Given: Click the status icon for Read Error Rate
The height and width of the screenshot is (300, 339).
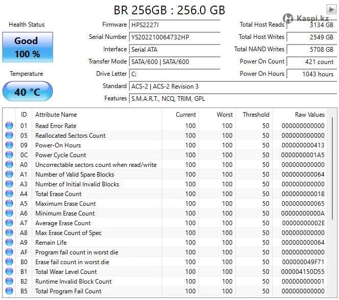Looking at the screenshot, I should (9, 126).
